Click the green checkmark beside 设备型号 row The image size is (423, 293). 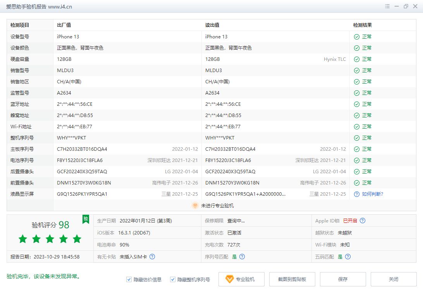356,36
